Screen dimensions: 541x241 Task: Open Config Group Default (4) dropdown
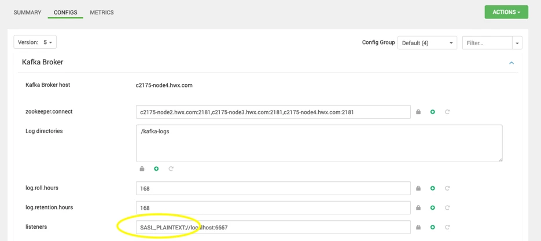427,43
